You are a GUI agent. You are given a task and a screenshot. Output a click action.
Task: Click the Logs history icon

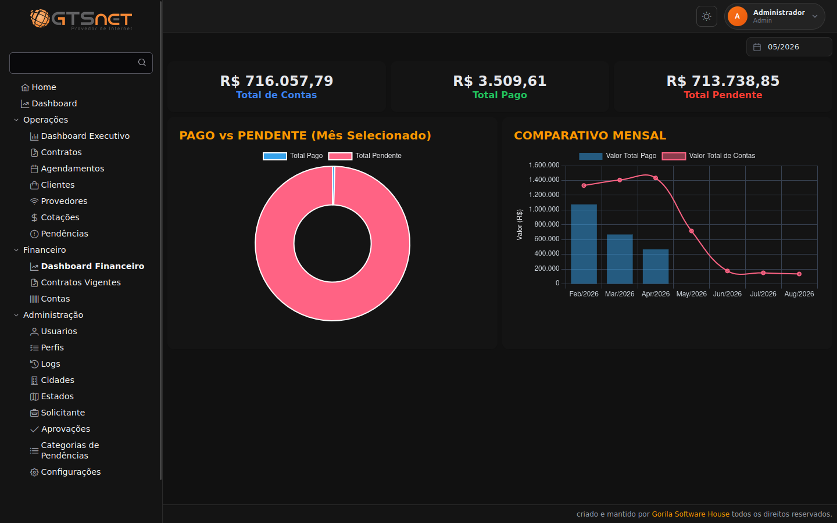coord(34,364)
